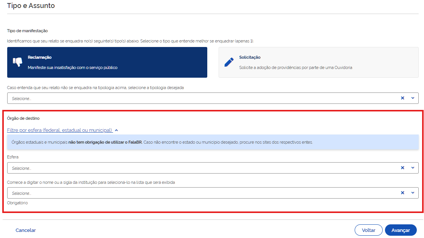Select the Reclamação manifestation type card

tap(107, 63)
